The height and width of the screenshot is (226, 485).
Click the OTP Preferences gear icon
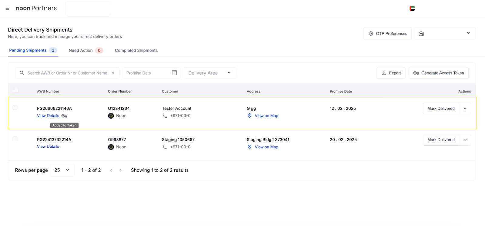pos(371,34)
